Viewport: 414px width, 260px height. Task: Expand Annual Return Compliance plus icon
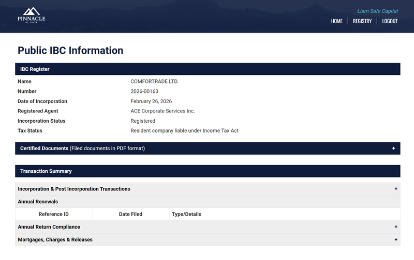[x=396, y=227]
